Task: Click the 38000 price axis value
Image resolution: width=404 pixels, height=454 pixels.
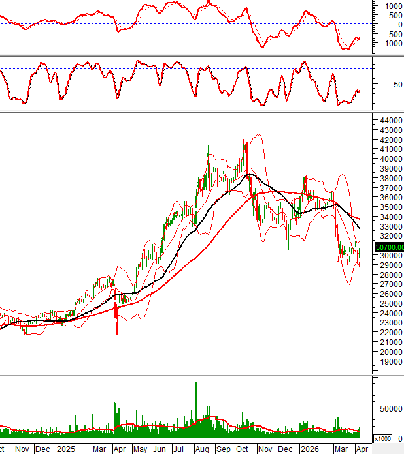Action: coord(390,179)
